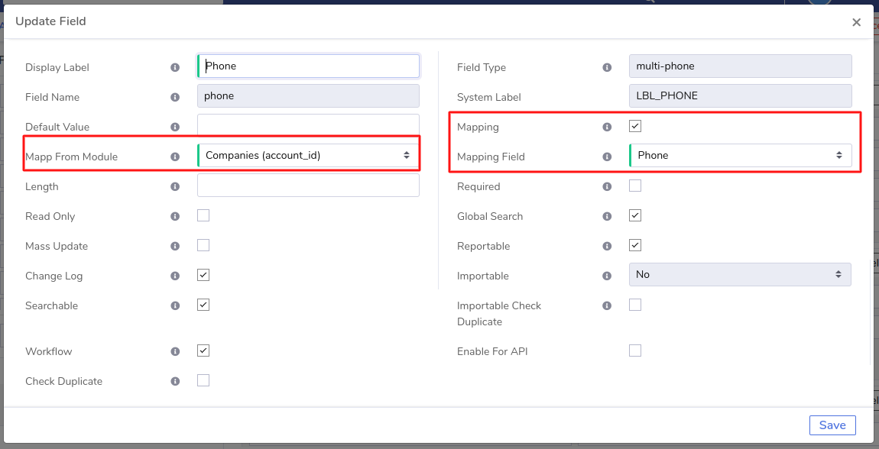Screen dimensions: 879x449
Task: Click the info icon beside Workflow
Action: 175,351
